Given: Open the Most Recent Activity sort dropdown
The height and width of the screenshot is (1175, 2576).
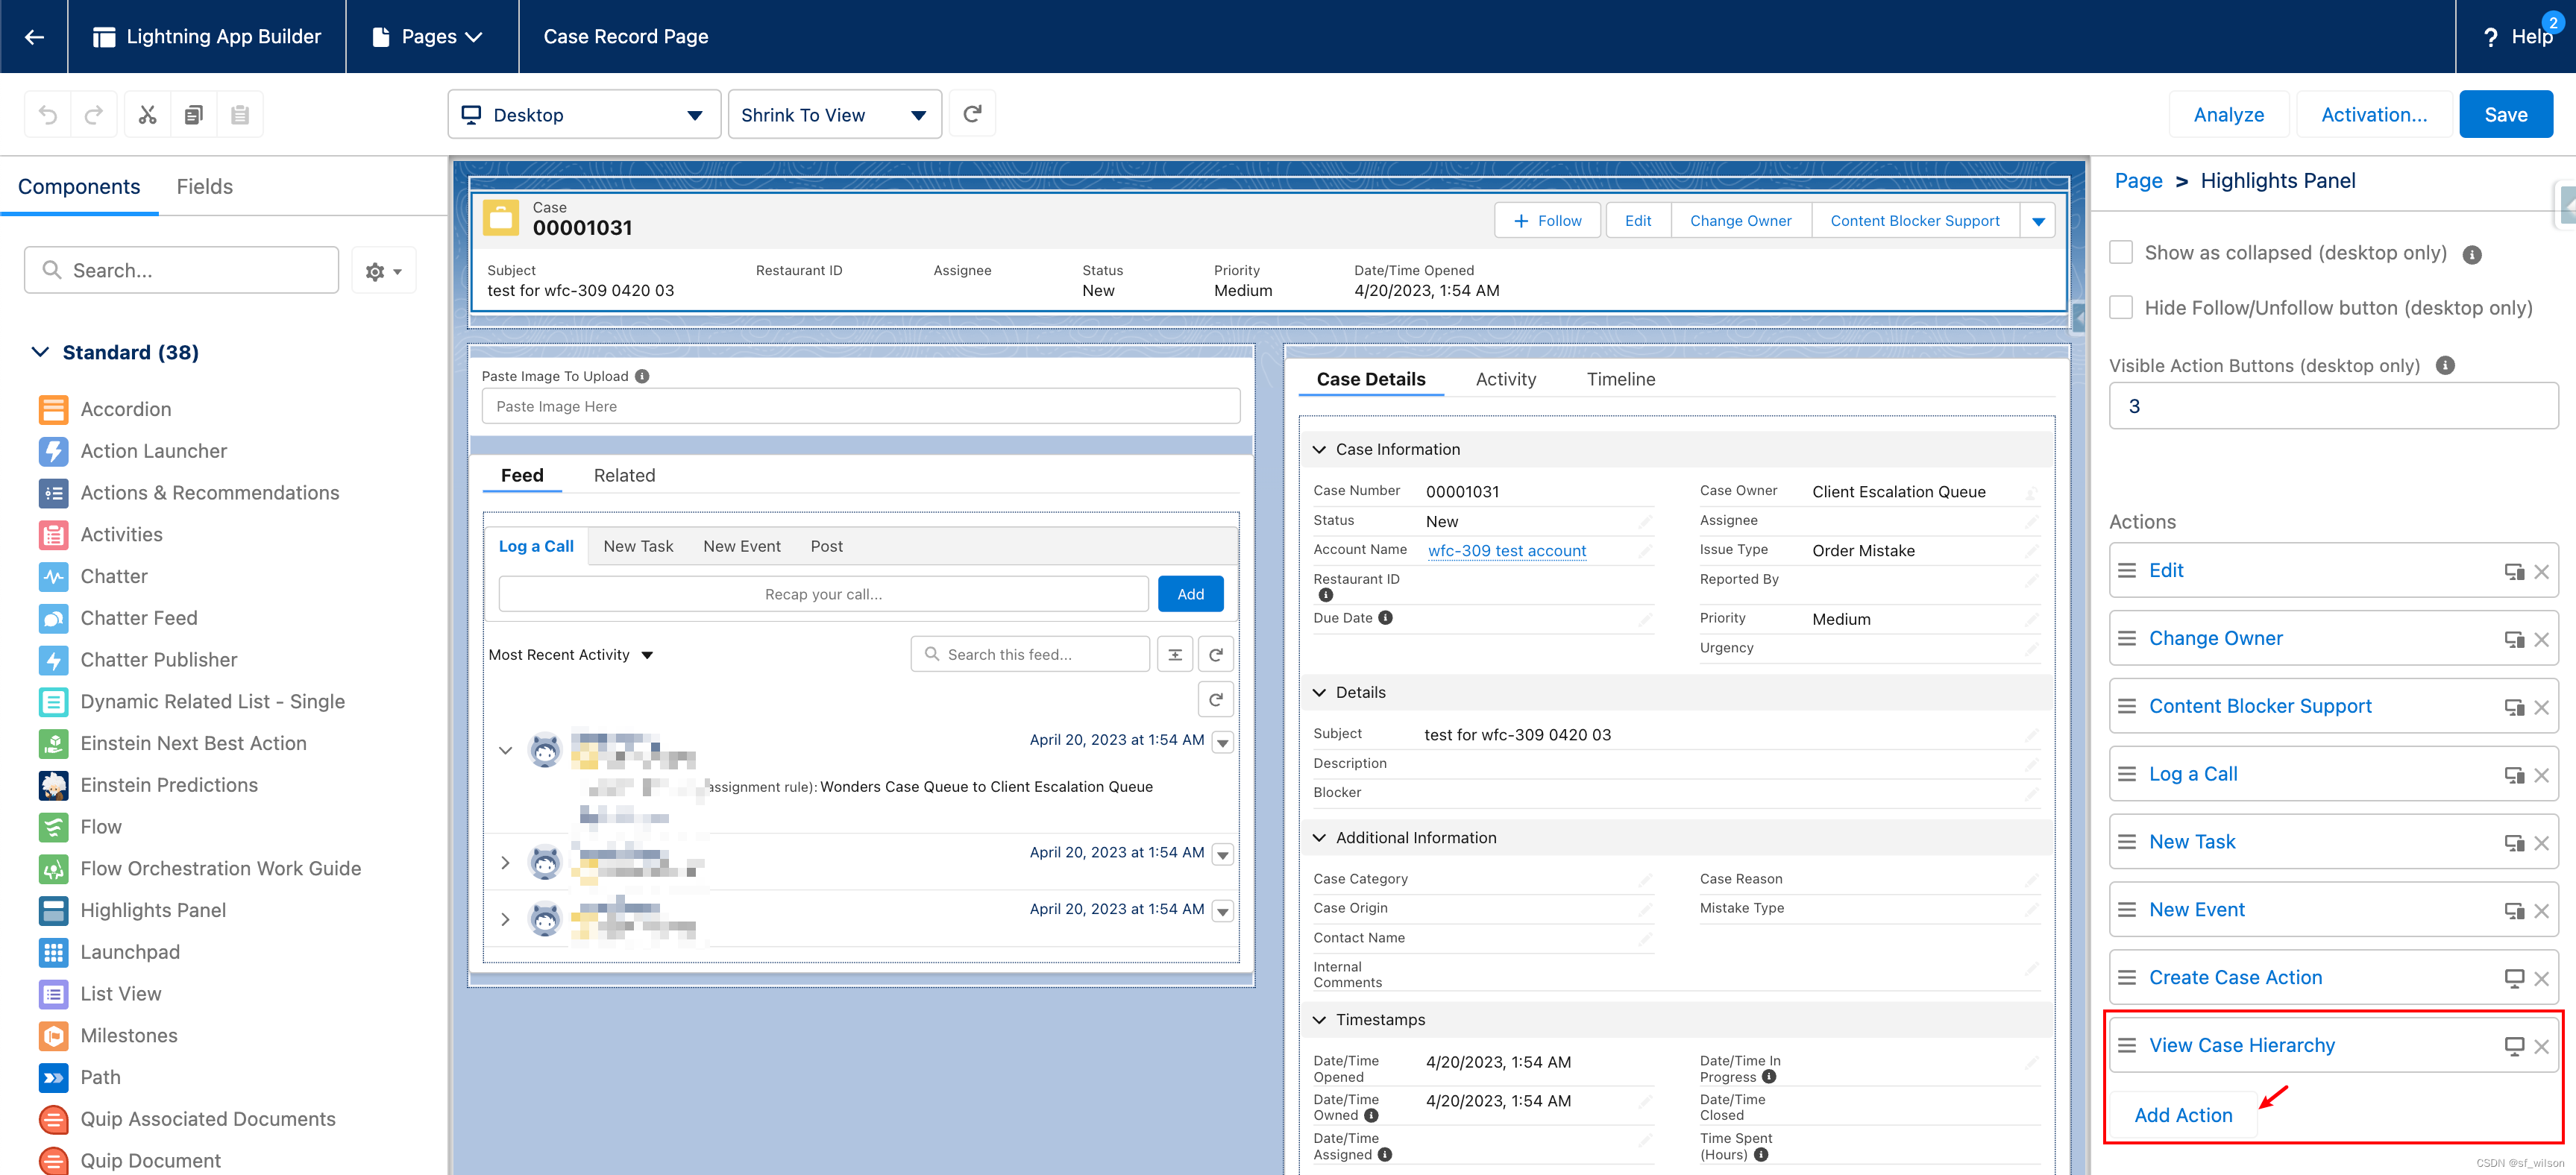Looking at the screenshot, I should [x=571, y=655].
